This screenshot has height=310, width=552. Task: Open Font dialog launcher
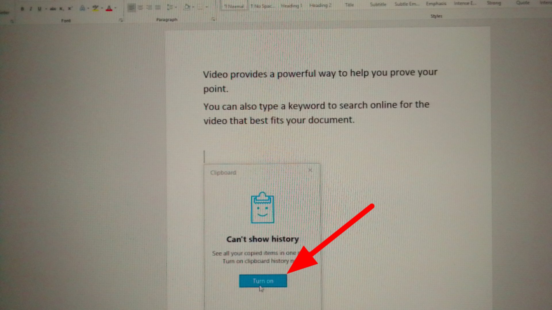click(121, 20)
